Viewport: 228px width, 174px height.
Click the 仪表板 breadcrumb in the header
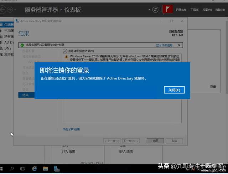[72, 10]
